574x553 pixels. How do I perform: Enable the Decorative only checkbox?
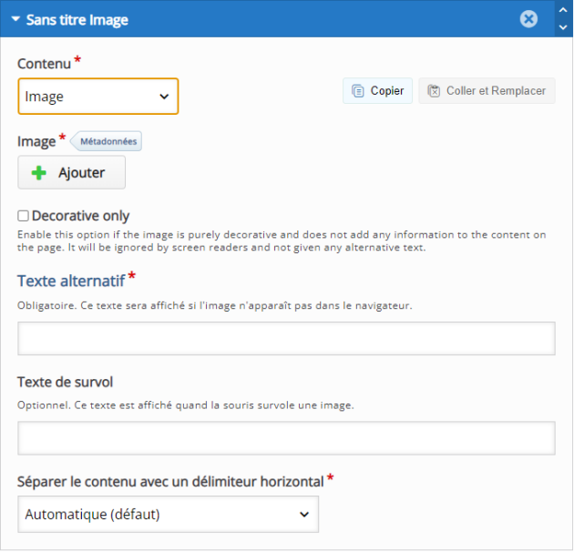click(23, 216)
